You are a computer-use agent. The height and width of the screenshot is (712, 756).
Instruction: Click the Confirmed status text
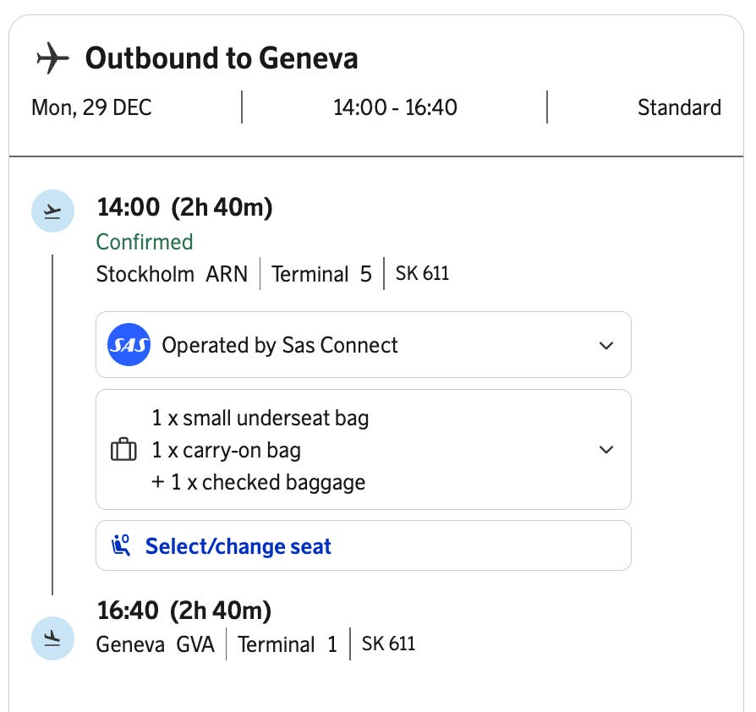tap(145, 242)
